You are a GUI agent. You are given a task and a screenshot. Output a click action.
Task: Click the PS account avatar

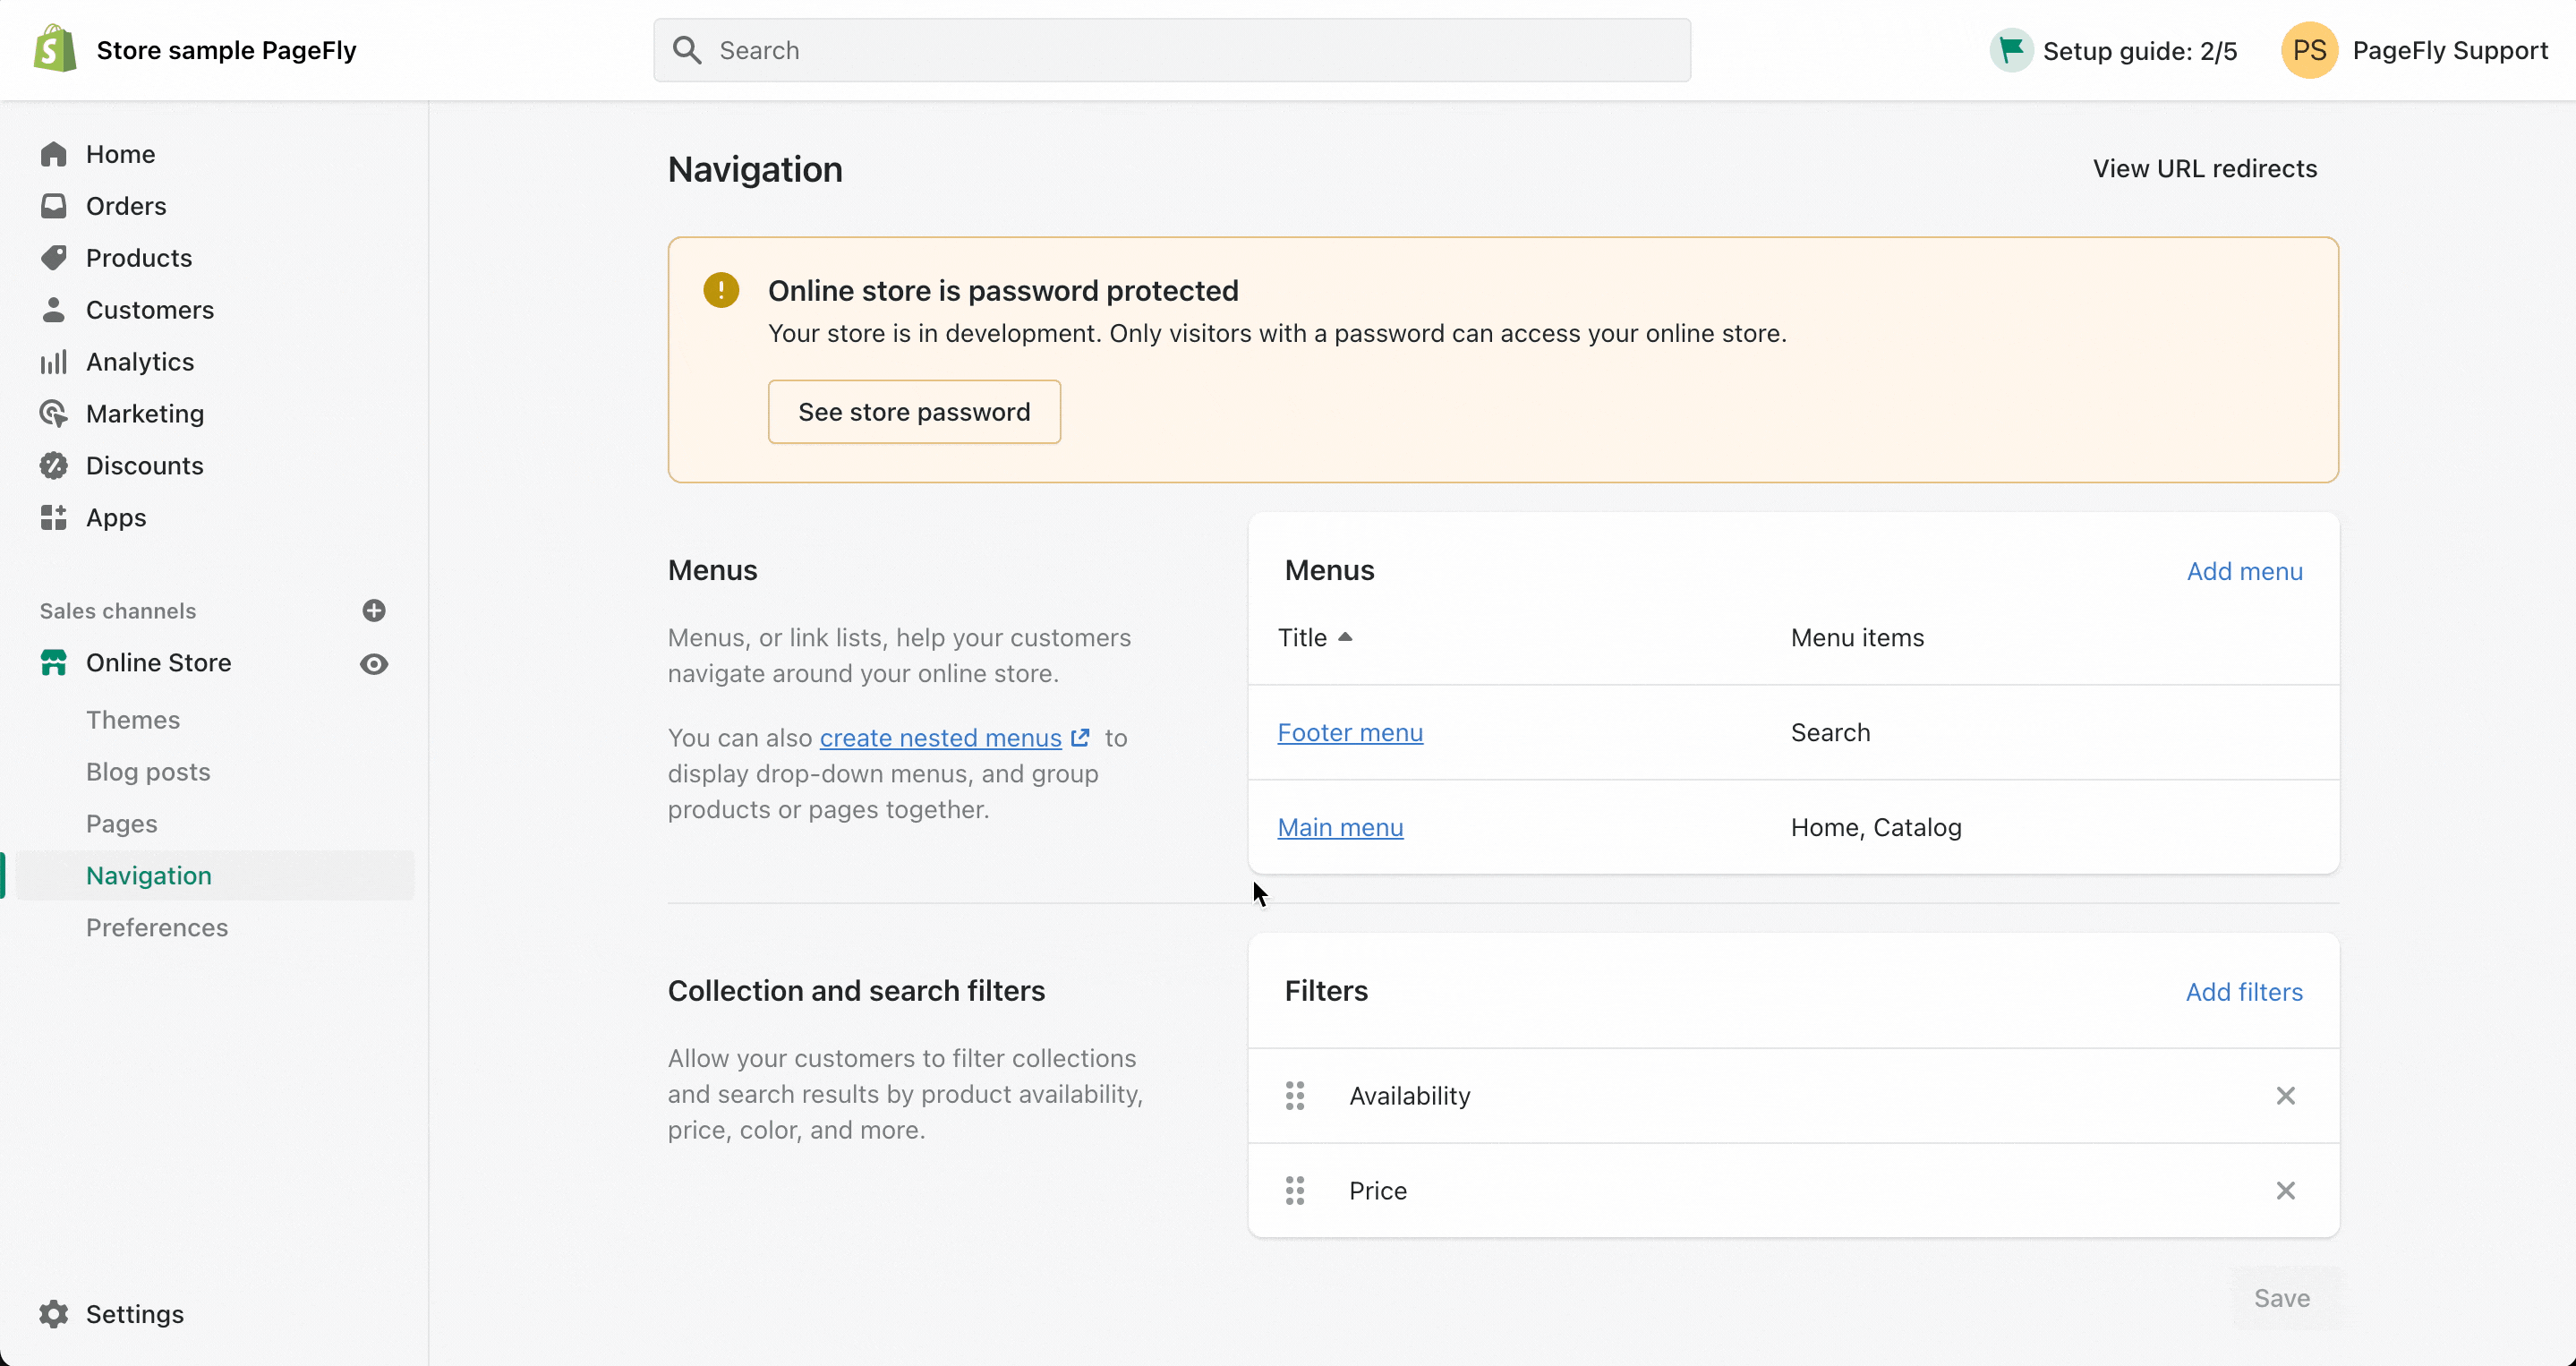coord(2309,50)
